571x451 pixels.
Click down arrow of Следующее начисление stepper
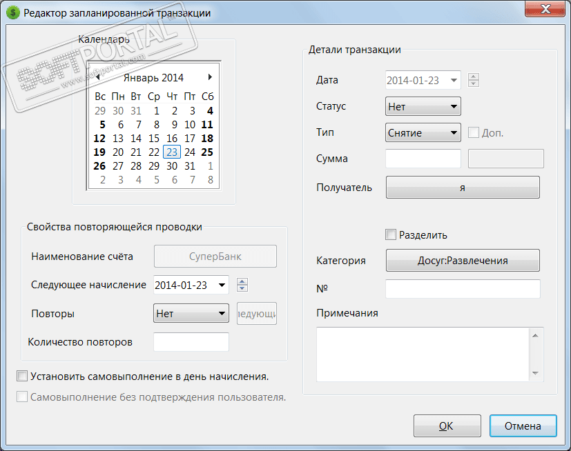coord(242,288)
